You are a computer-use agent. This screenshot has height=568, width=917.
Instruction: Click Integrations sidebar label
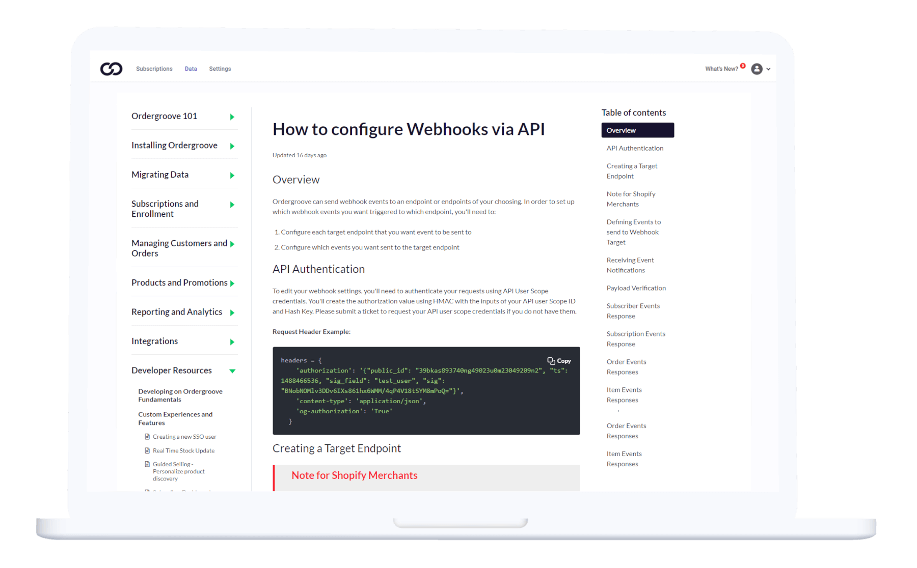click(x=154, y=341)
